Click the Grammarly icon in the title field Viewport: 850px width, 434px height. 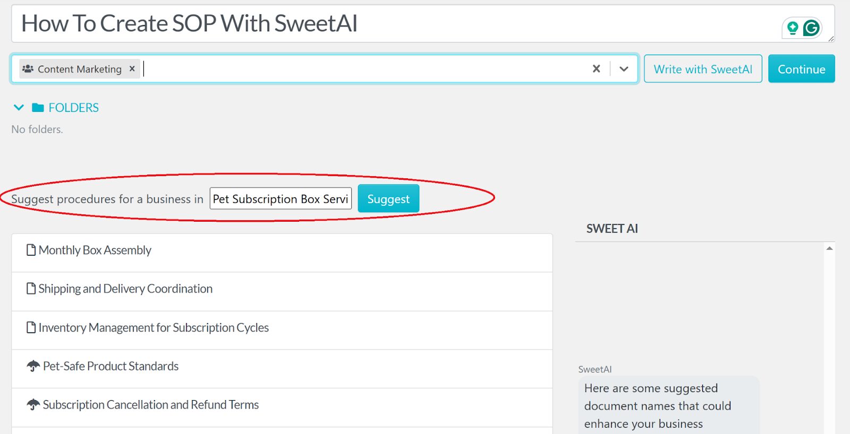pos(811,27)
